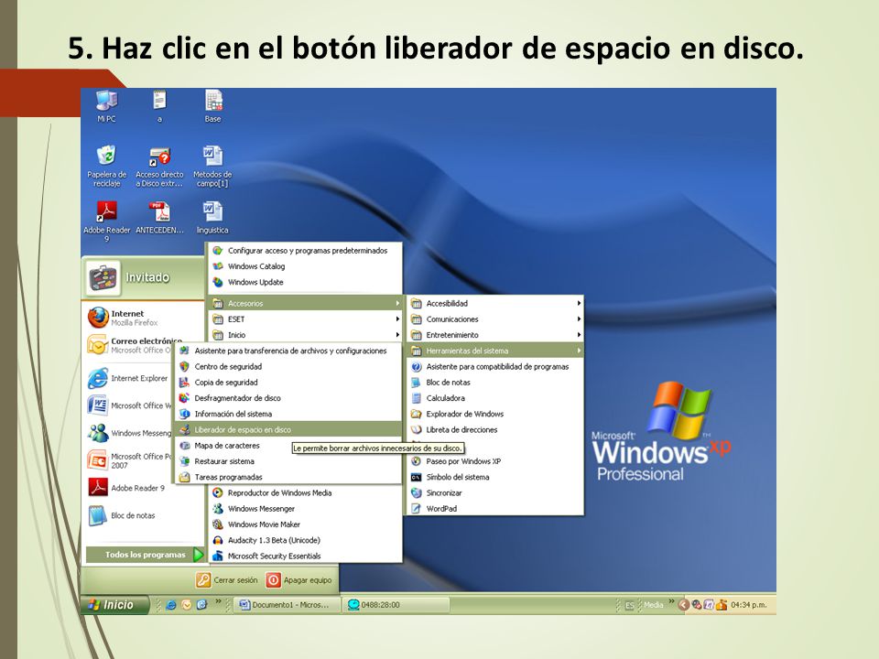
Task: Open Configurar acceso y programas predeterminados
Action: 306,251
